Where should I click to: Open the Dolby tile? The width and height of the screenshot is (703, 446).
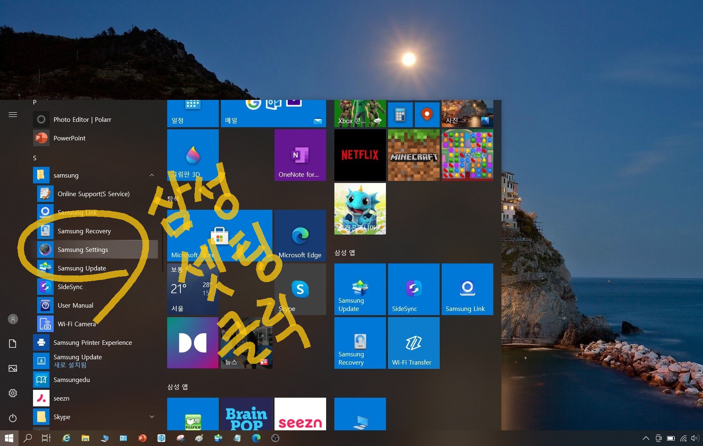193,343
